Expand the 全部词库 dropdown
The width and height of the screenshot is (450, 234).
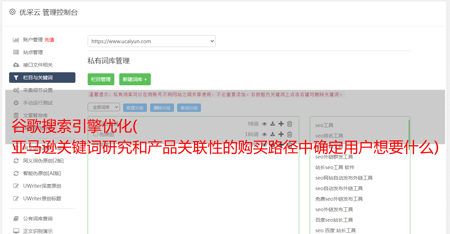tap(104, 107)
